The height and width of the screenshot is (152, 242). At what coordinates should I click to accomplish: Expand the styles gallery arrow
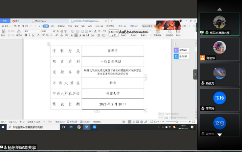pyautogui.click(x=150, y=35)
